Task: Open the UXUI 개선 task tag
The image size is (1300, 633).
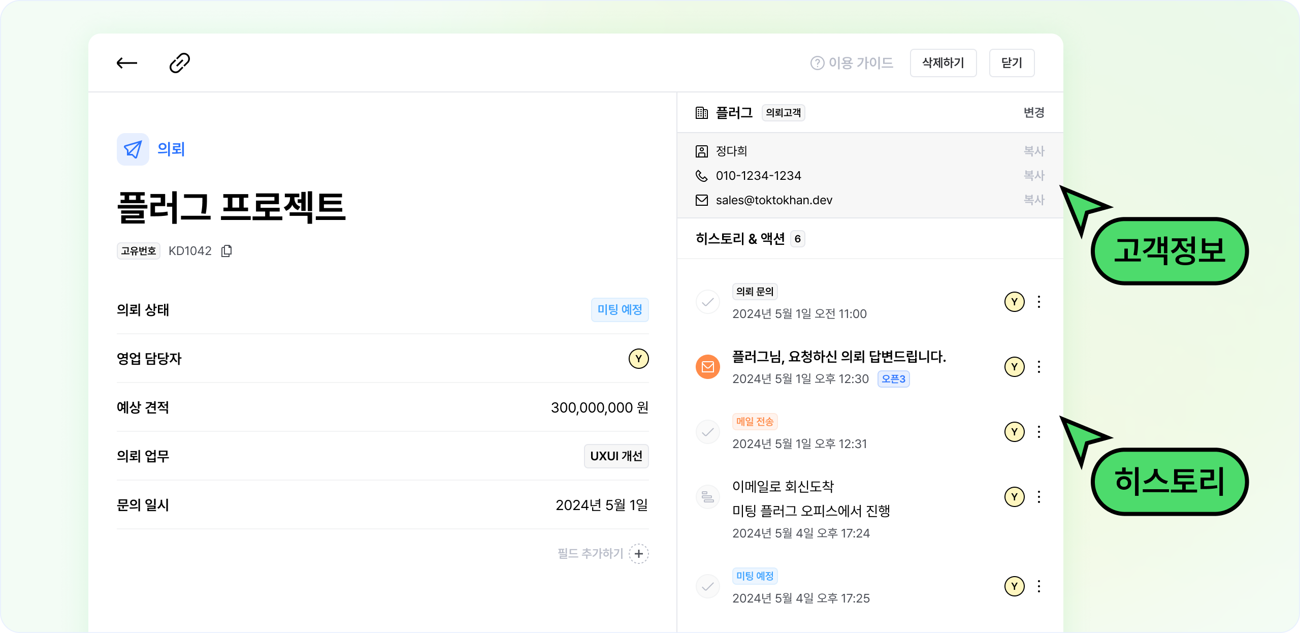Action: tap(616, 456)
